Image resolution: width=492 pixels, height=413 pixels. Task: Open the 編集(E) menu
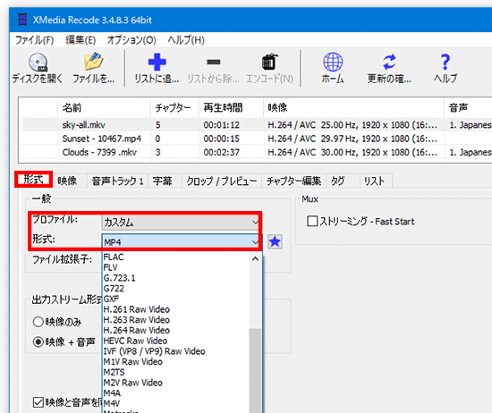tap(81, 40)
